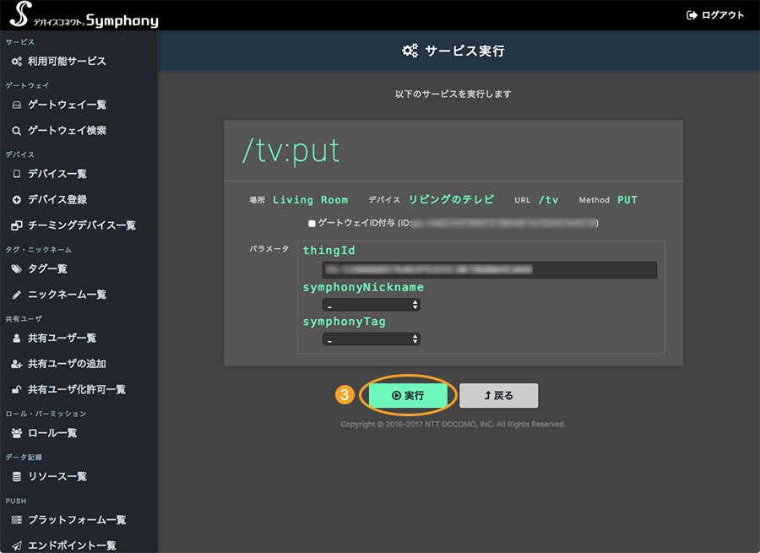Open 利用可能サービス menu item

click(67, 61)
